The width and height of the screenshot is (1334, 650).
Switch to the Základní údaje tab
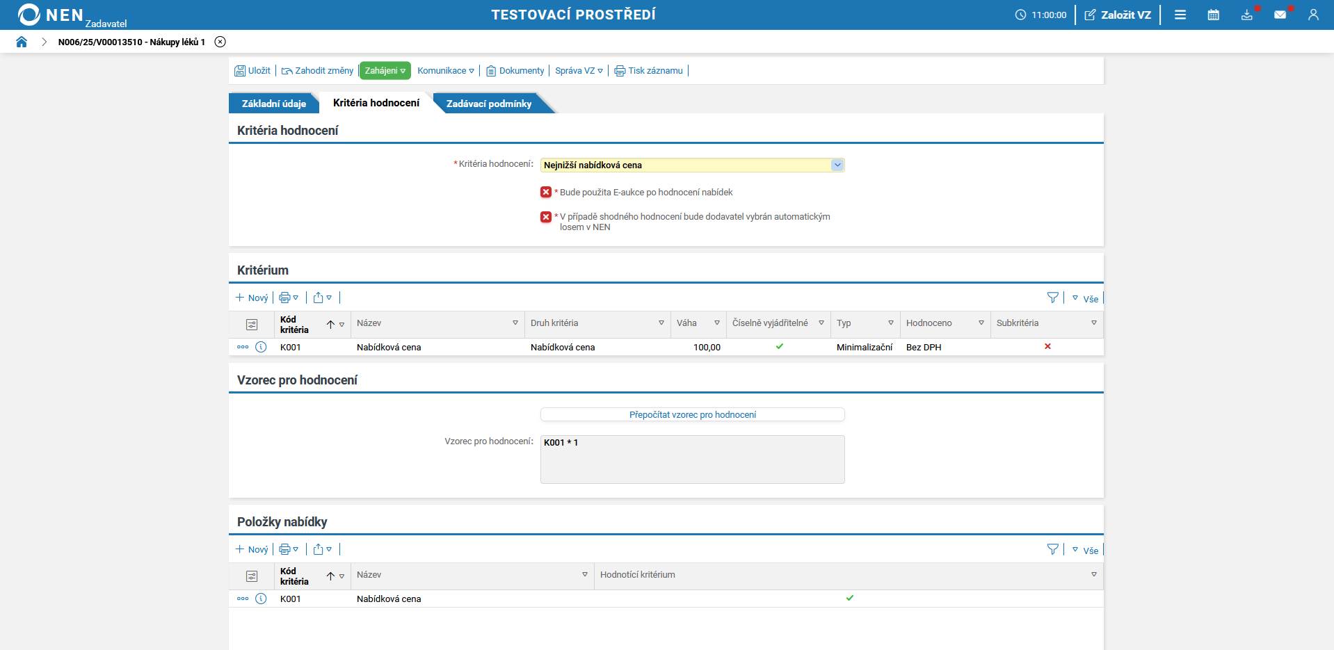click(x=273, y=104)
